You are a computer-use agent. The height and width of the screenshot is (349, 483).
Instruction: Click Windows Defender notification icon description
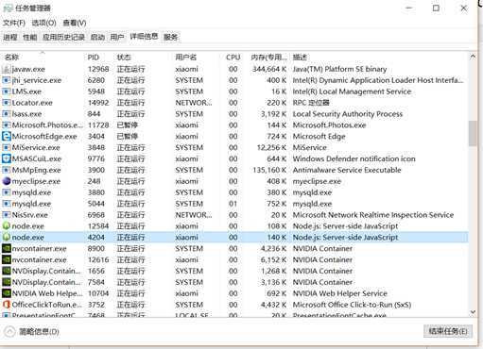click(354, 158)
